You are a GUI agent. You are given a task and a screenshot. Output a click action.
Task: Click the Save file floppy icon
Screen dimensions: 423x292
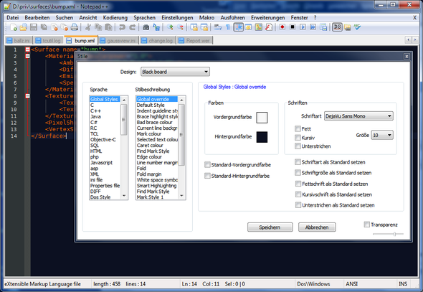pyautogui.click(x=34, y=27)
